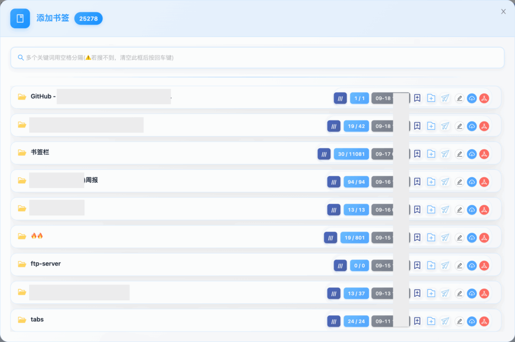The image size is (515, 342).
Task: Click add-bookmark icon in tabs row
Action: point(417,321)
